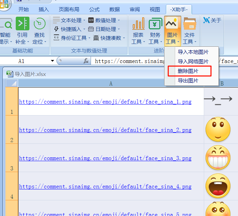The image size is (238, 216).
Task: Click the 关于 X logo icon
Action: tap(207, 20)
